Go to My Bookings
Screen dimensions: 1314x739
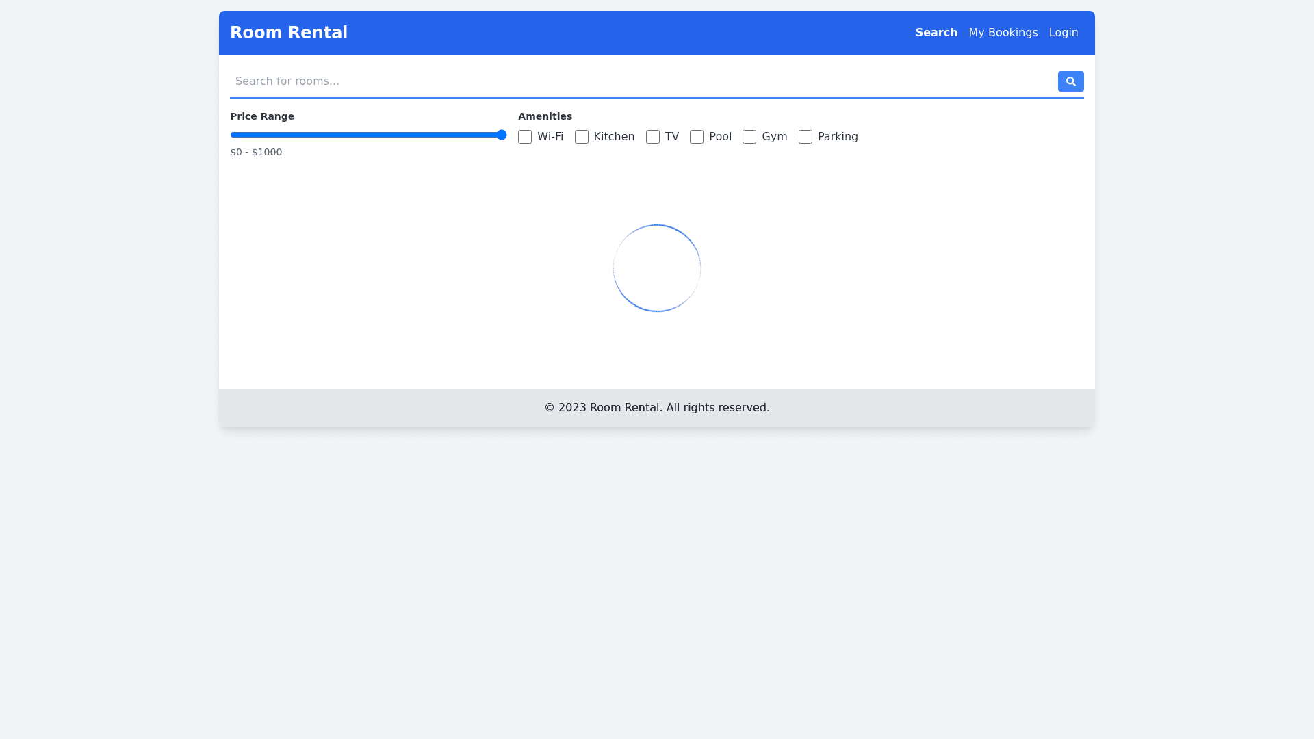1003,33
